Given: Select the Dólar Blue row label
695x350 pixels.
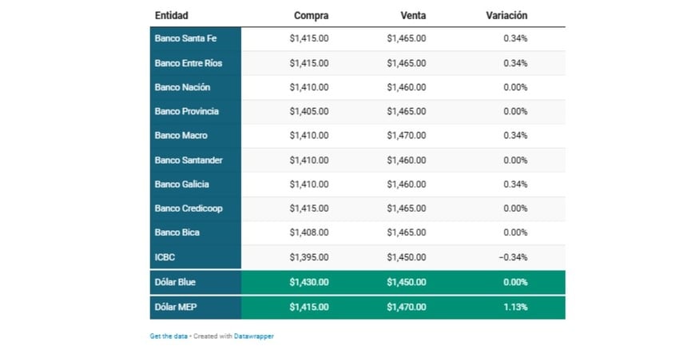Looking at the screenshot, I should coord(175,282).
